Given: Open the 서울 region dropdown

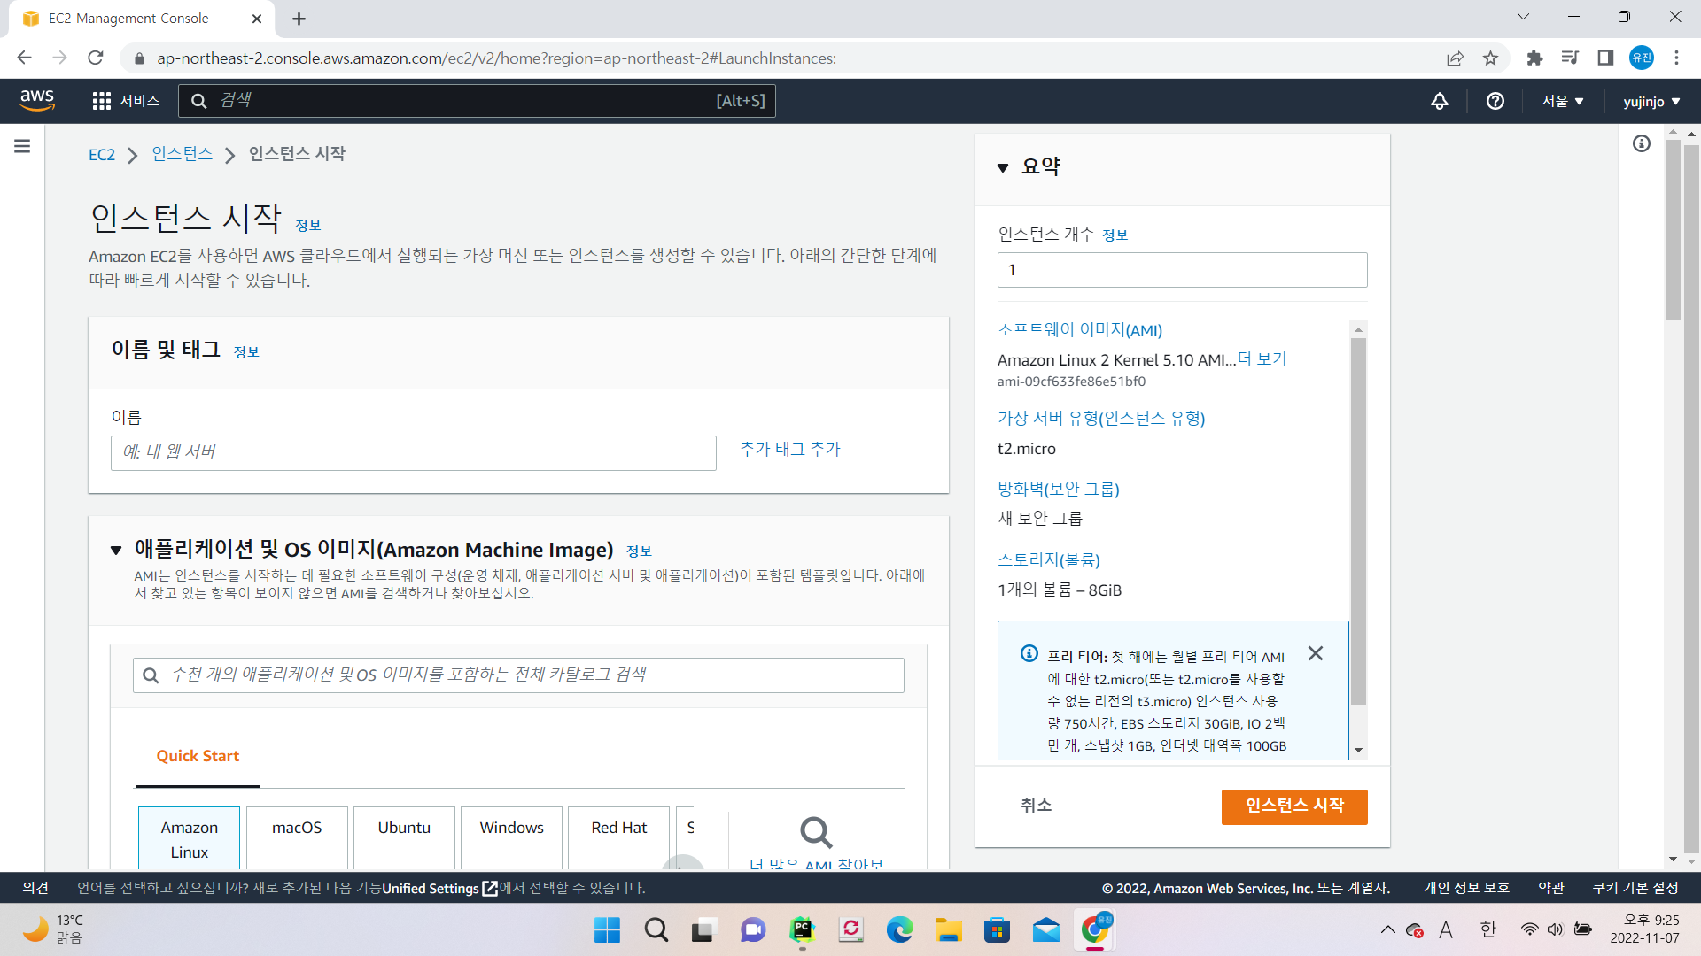Looking at the screenshot, I should (x=1563, y=101).
